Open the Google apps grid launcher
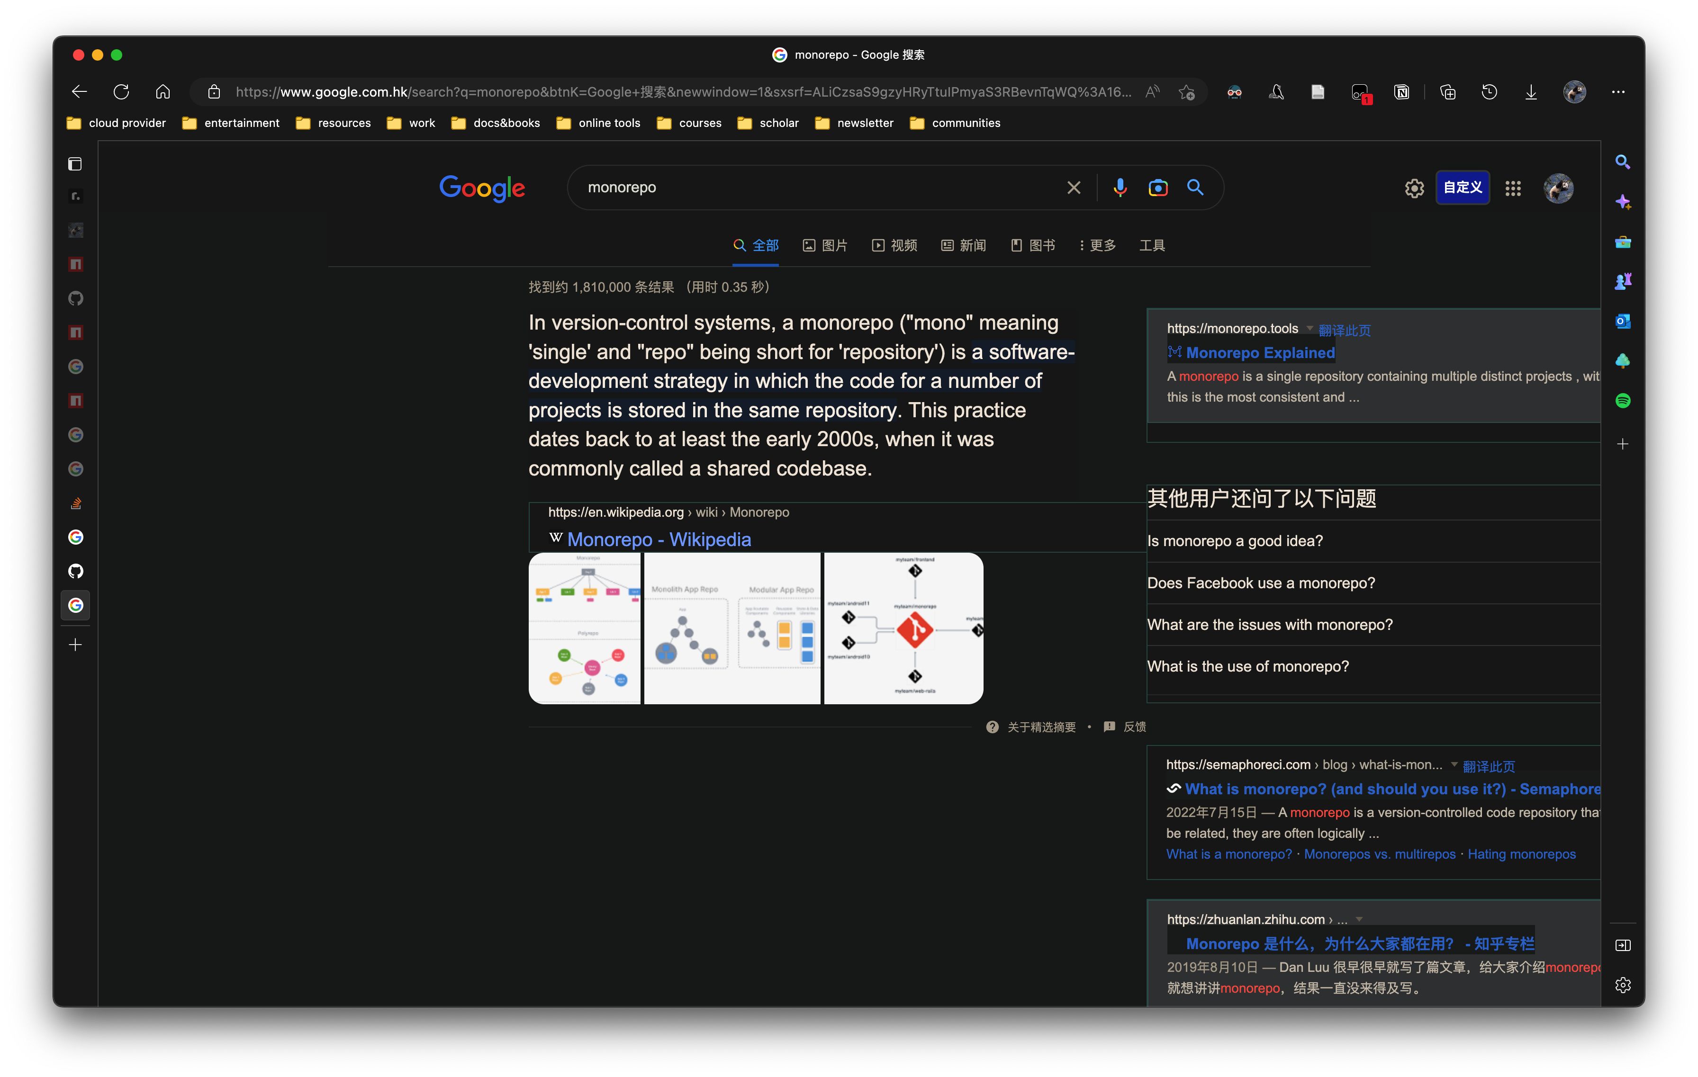 pos(1513,188)
